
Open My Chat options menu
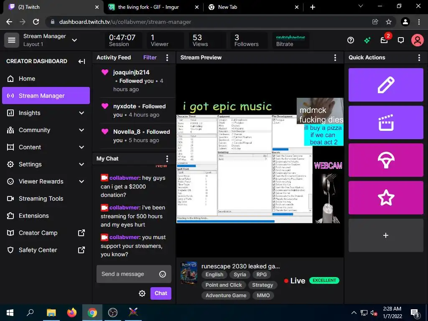167,158
